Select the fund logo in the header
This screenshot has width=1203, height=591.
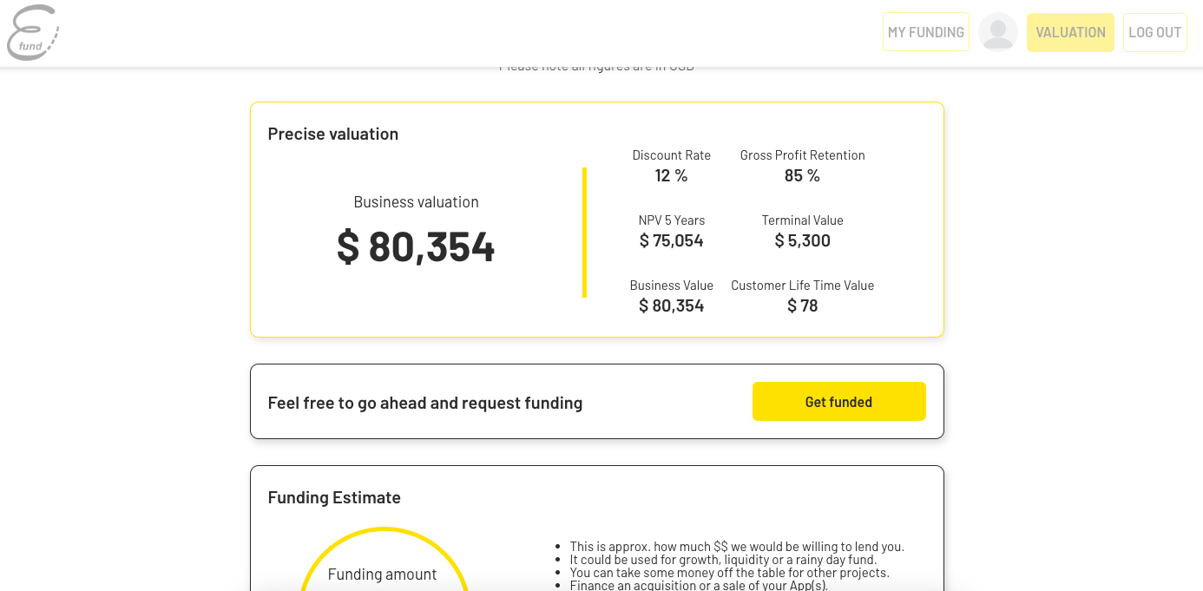[32, 32]
